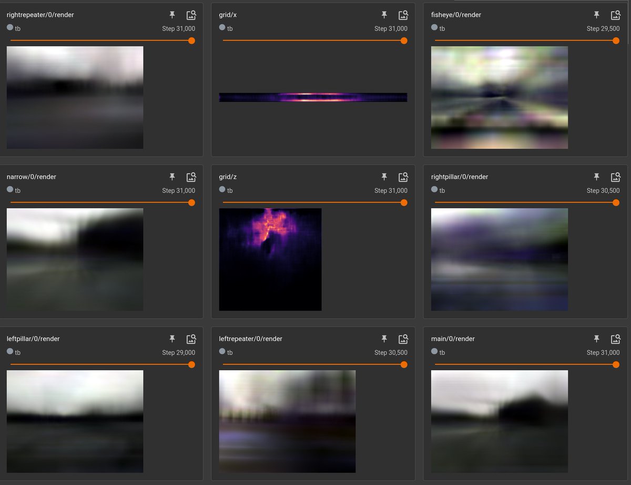631x485 pixels.
Task: Click the 'Step 30,500' label on leftrepeater card
Action: click(x=391, y=352)
